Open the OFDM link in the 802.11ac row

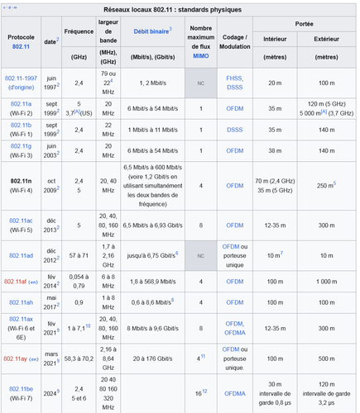(x=235, y=225)
